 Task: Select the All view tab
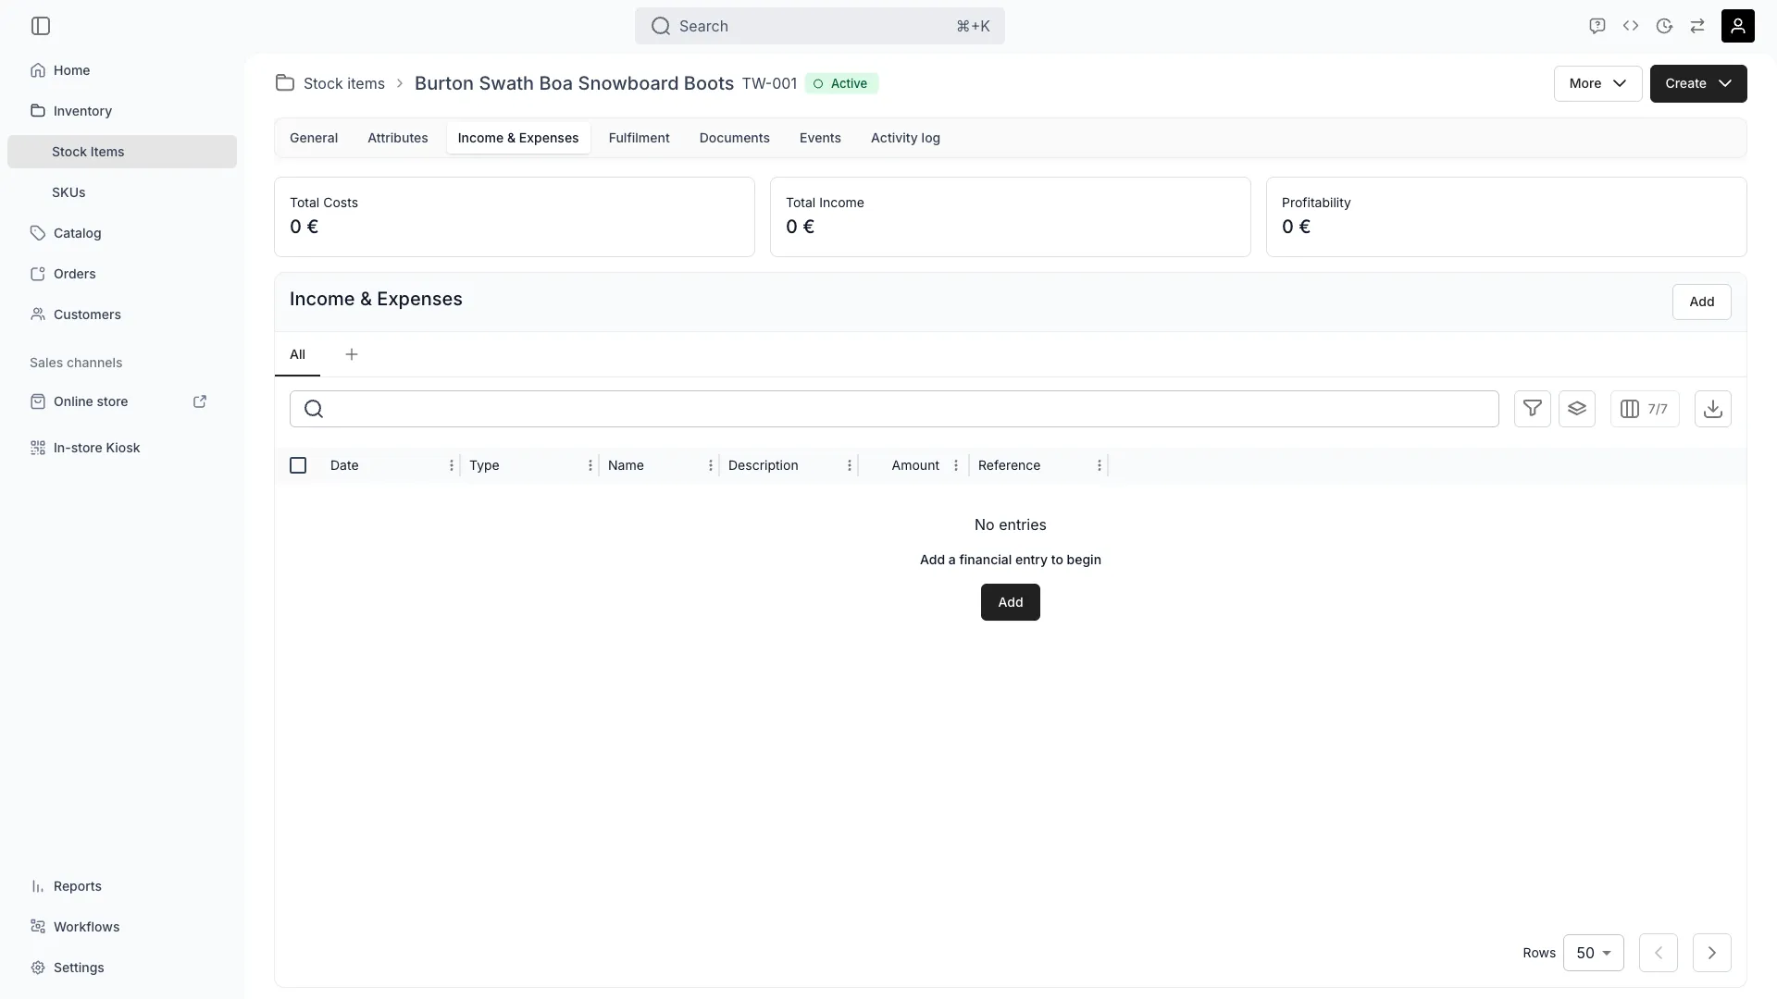point(297,354)
